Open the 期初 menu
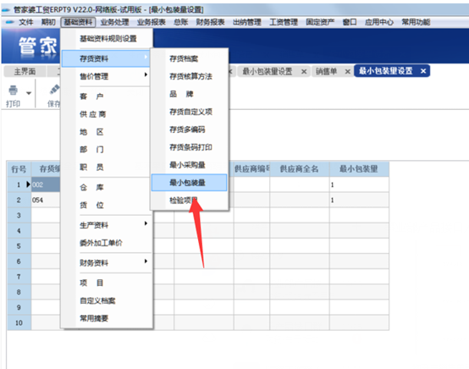This screenshot has width=469, height=369. click(48, 22)
